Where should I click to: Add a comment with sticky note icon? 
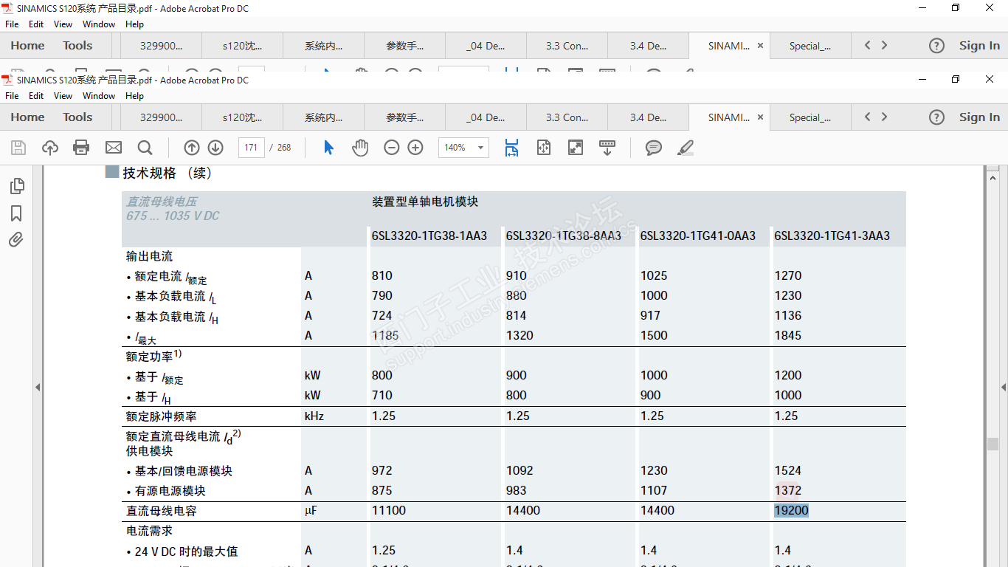(x=653, y=148)
